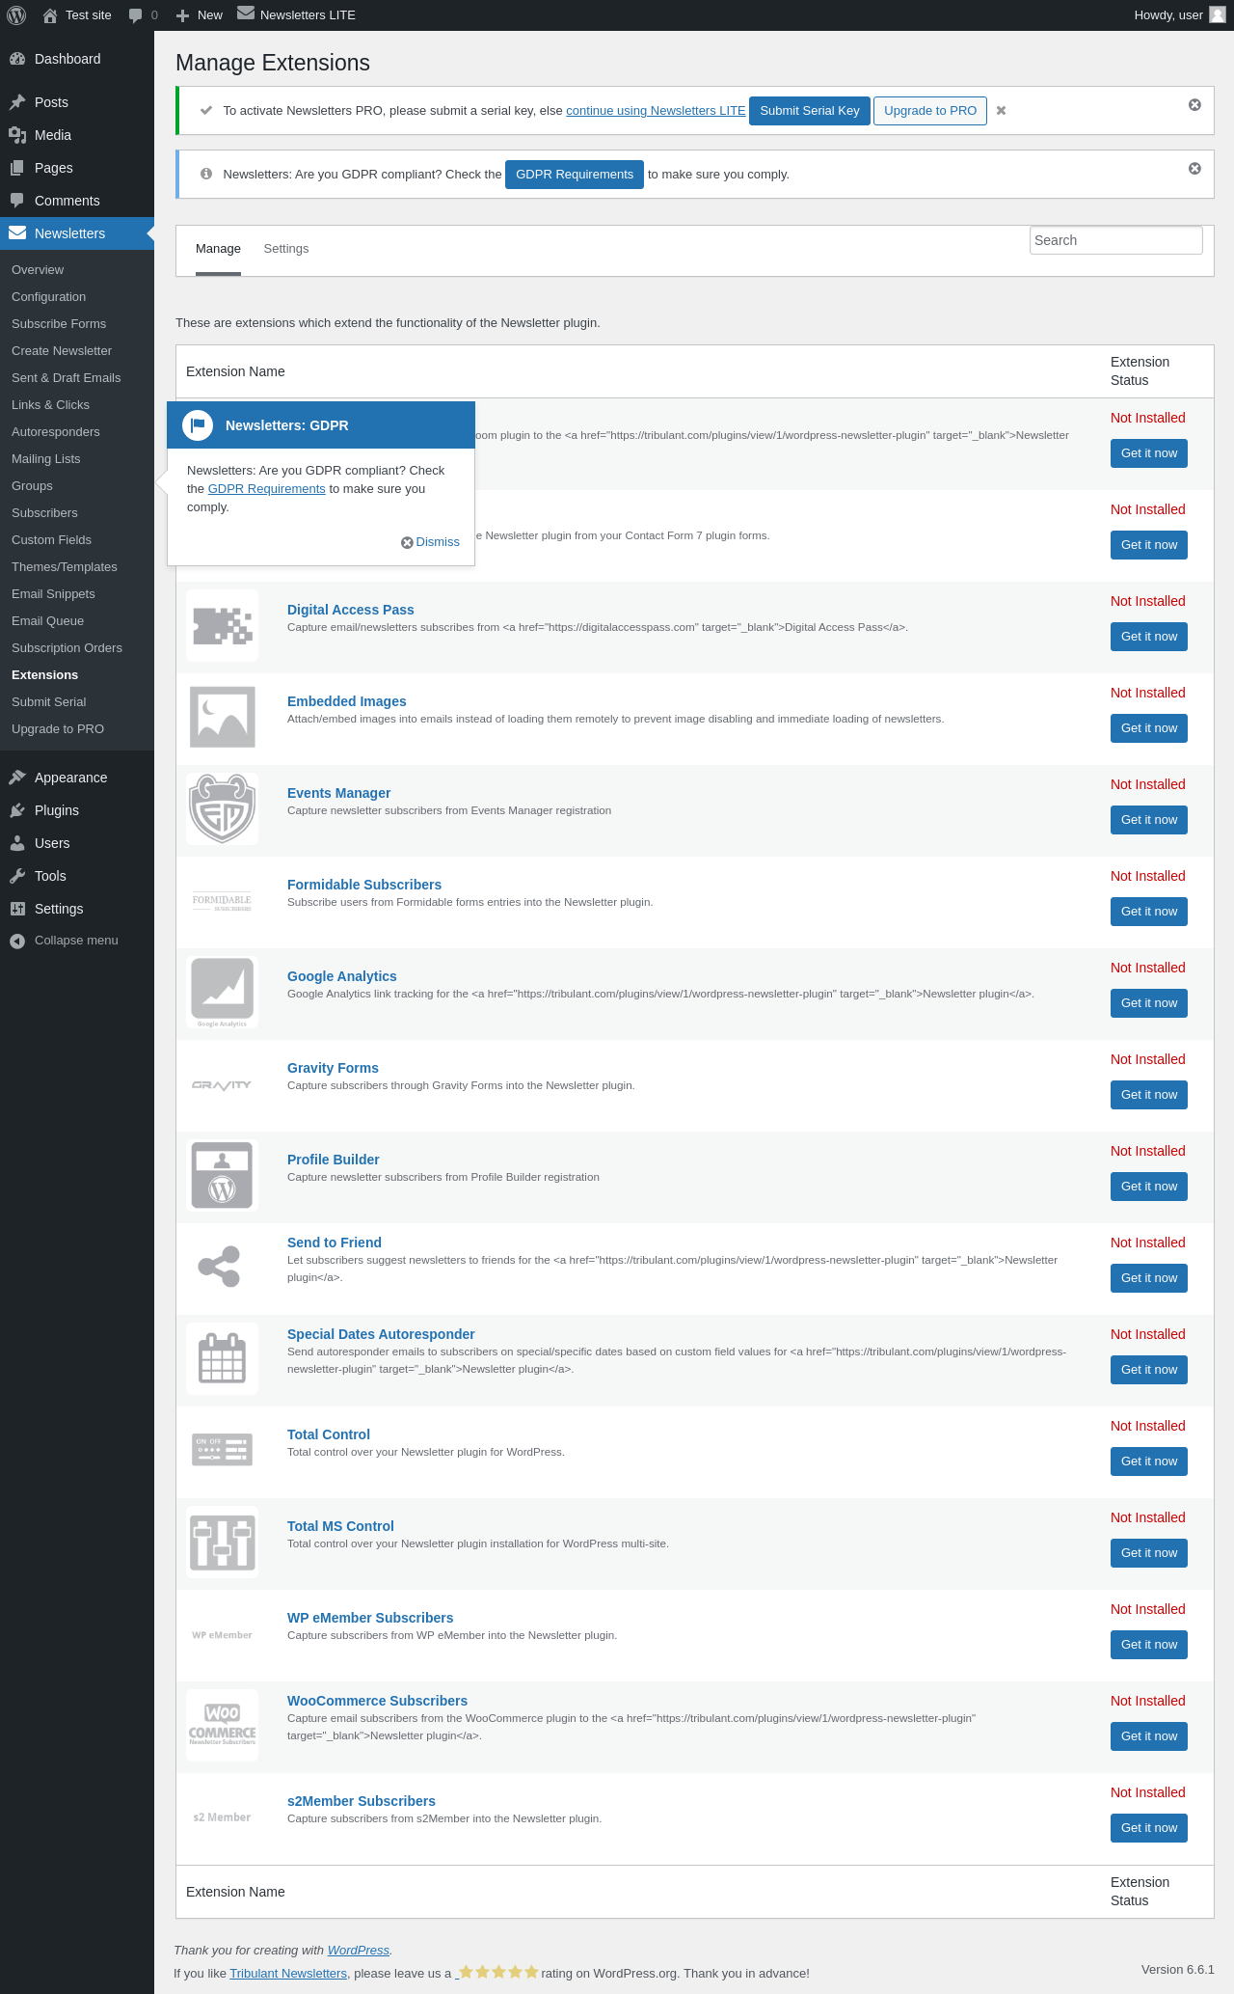Image resolution: width=1234 pixels, height=1994 pixels.
Task: Dismiss the Newsletters GDPR pointer popup
Action: click(x=431, y=542)
